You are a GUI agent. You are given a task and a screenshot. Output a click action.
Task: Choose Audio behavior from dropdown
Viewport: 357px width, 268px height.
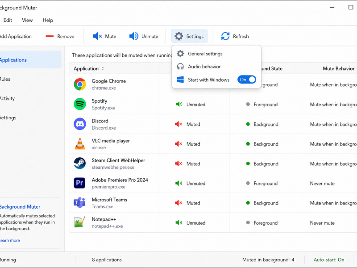tap(216, 67)
